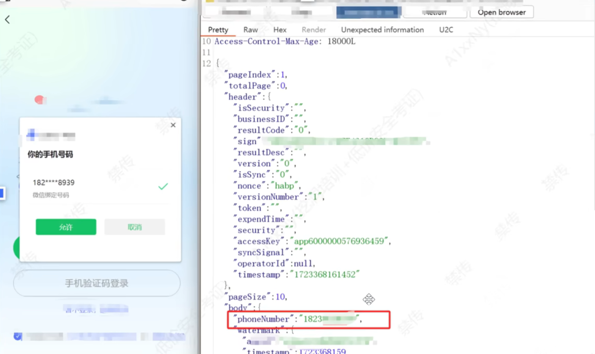Click the green checkmark beside 182****8939
Screen dimensions: 595x354
click(163, 186)
